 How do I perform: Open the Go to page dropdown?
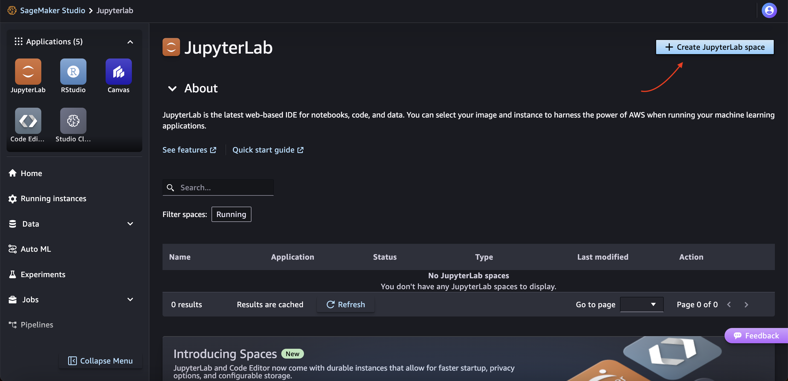[641, 304]
